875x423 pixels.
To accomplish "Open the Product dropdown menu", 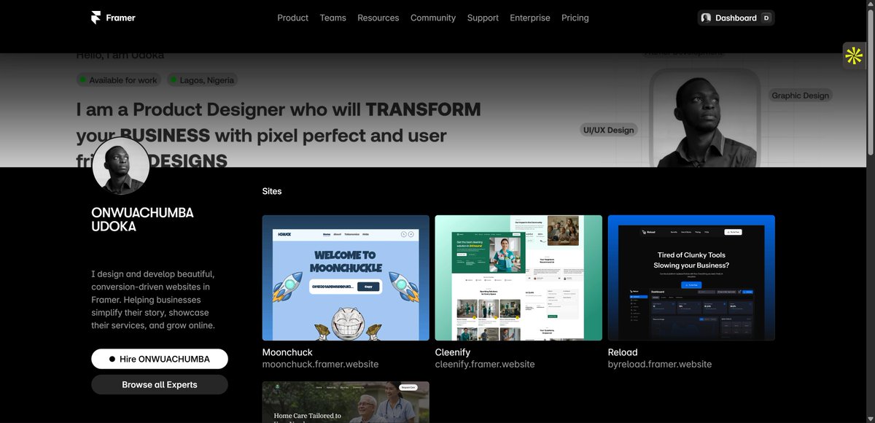I will [292, 18].
